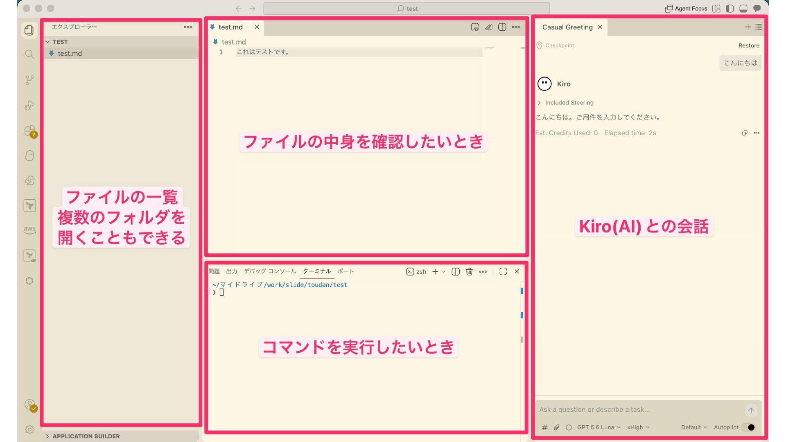Switch to the ポート panel tab
Image resolution: width=786 pixels, height=442 pixels.
346,271
